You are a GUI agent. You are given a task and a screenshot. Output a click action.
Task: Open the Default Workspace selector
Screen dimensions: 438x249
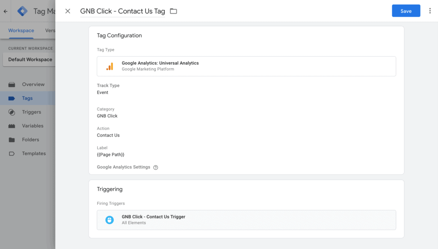[x=29, y=59]
